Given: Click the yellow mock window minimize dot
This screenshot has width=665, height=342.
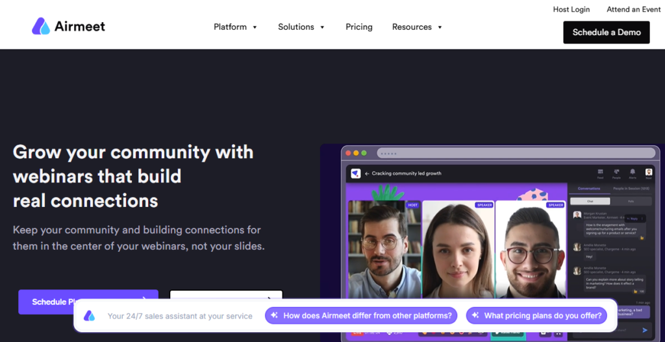Looking at the screenshot, I should 357,153.
